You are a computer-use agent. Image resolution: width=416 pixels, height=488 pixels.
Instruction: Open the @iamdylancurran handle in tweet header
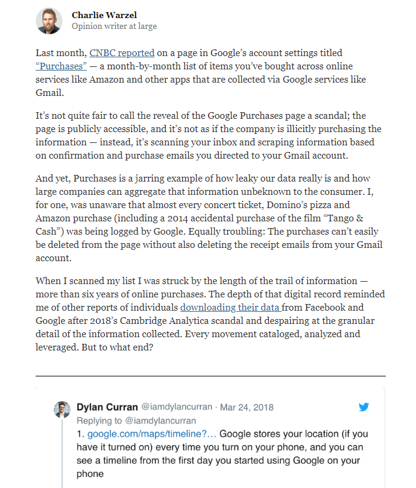(177, 407)
